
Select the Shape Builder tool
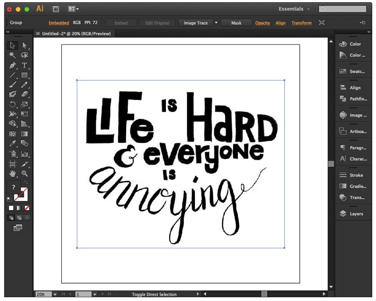click(12, 124)
